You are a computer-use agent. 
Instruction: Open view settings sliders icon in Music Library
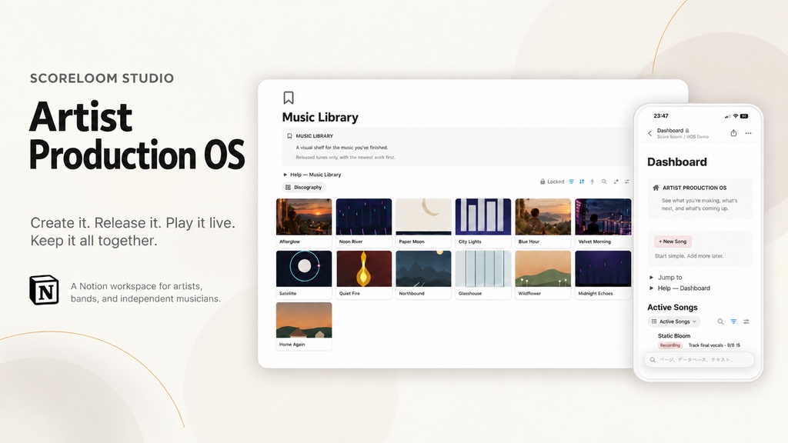[x=626, y=182]
